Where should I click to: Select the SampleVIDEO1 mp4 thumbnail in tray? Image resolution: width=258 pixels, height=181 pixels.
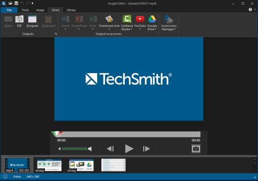click(17, 165)
